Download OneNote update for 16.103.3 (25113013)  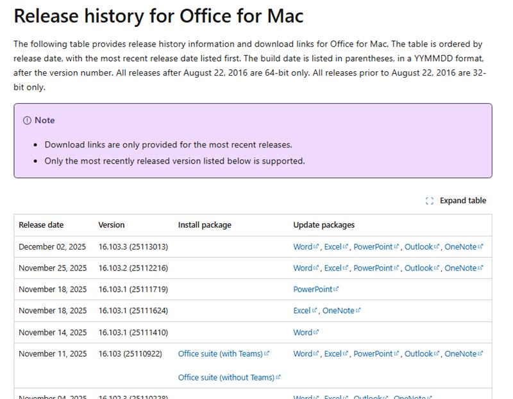[x=463, y=246]
